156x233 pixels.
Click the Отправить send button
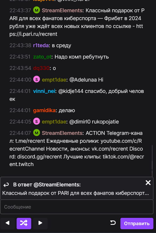click(137, 223)
